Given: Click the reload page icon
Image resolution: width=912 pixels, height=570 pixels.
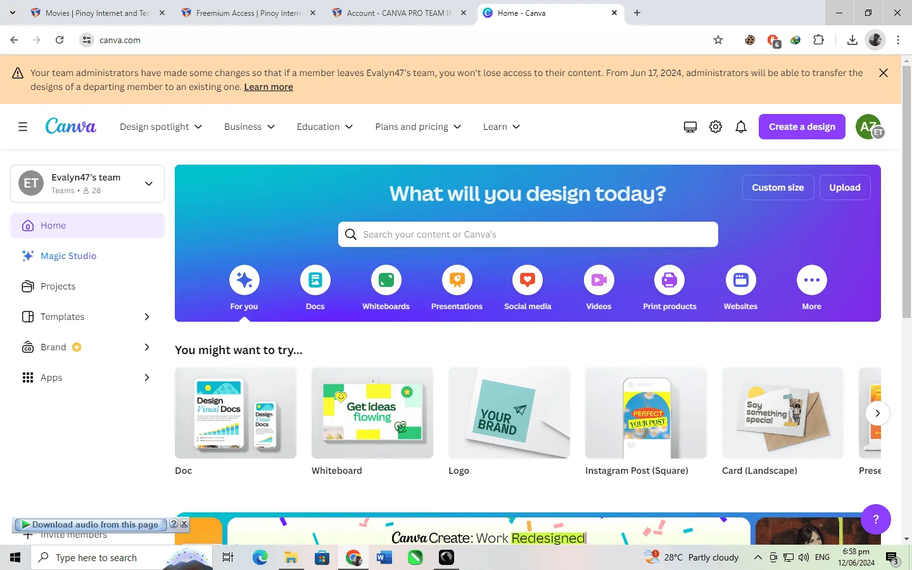Looking at the screenshot, I should pos(60,40).
